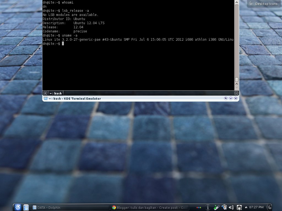The width and height of the screenshot is (282, 211).
Task: Expand hidden system tray icons arrow
Action: click(x=246, y=207)
